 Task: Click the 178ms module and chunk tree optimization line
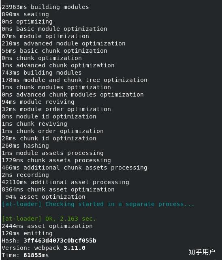point(74,80)
